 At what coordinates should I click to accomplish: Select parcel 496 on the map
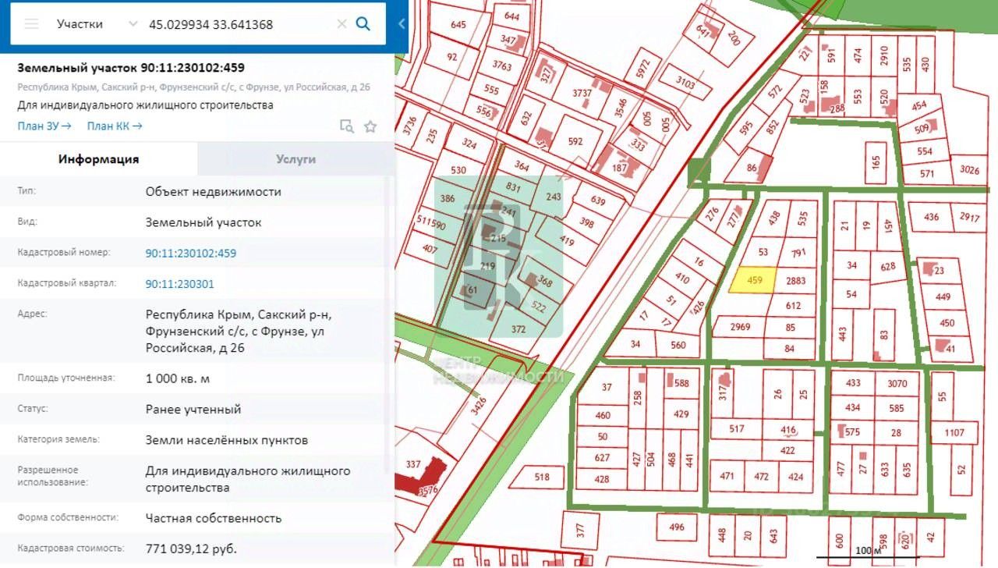(x=677, y=527)
